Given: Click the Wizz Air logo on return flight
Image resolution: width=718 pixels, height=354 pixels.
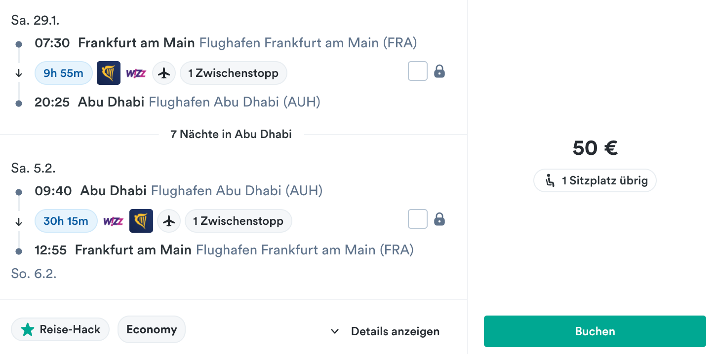Looking at the screenshot, I should (x=113, y=221).
